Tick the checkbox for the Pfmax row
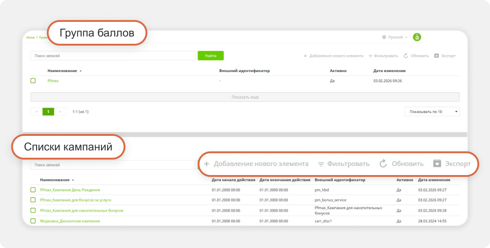This screenshot has height=248, width=490. coord(33,81)
